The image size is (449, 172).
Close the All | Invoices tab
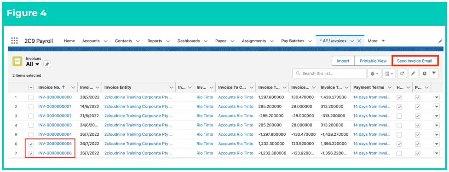click(x=359, y=41)
